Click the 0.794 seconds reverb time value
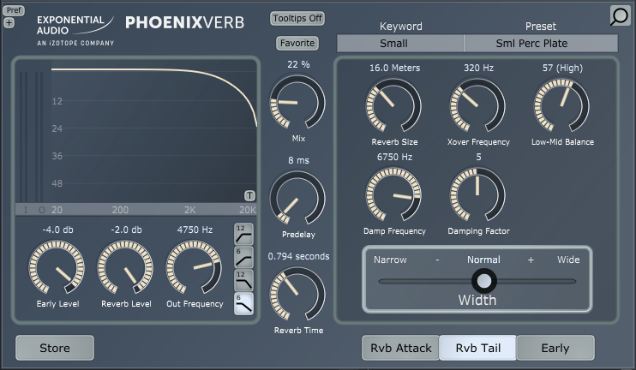Image resolution: width=636 pixels, height=370 pixels. (298, 257)
